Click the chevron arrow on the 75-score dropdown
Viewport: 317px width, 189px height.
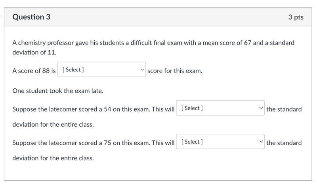pyautogui.click(x=261, y=142)
